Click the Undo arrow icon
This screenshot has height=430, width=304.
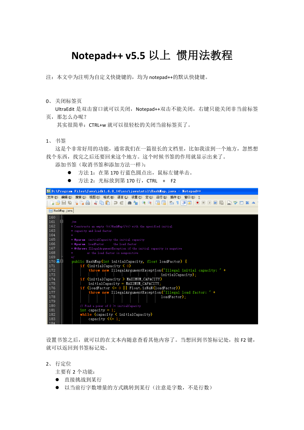click(x=116, y=203)
